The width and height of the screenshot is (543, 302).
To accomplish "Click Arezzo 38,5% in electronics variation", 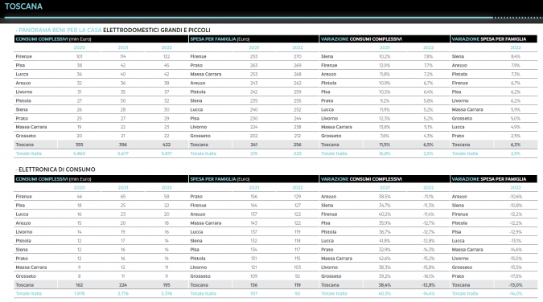I will click(x=385, y=197).
